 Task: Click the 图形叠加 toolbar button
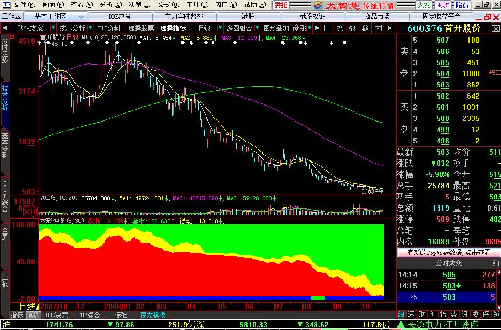click(x=276, y=28)
